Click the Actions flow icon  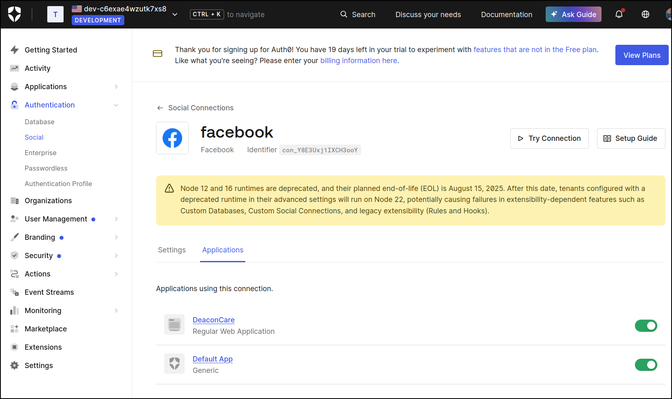[x=15, y=274]
